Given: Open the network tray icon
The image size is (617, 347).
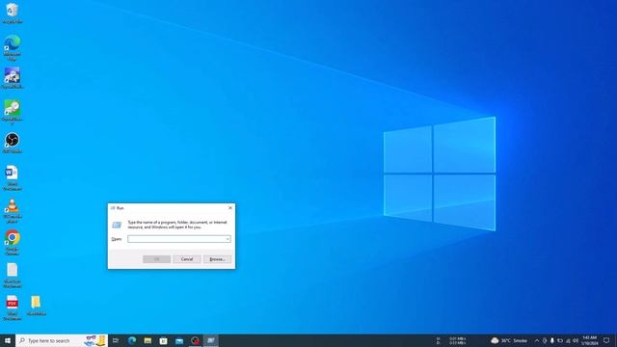Looking at the screenshot, I should (x=568, y=340).
